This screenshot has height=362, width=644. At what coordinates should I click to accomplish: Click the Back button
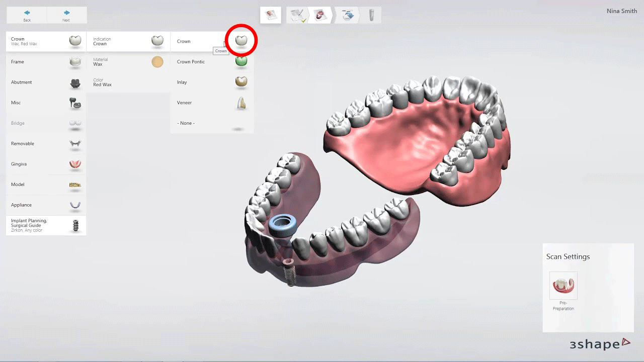(x=26, y=15)
